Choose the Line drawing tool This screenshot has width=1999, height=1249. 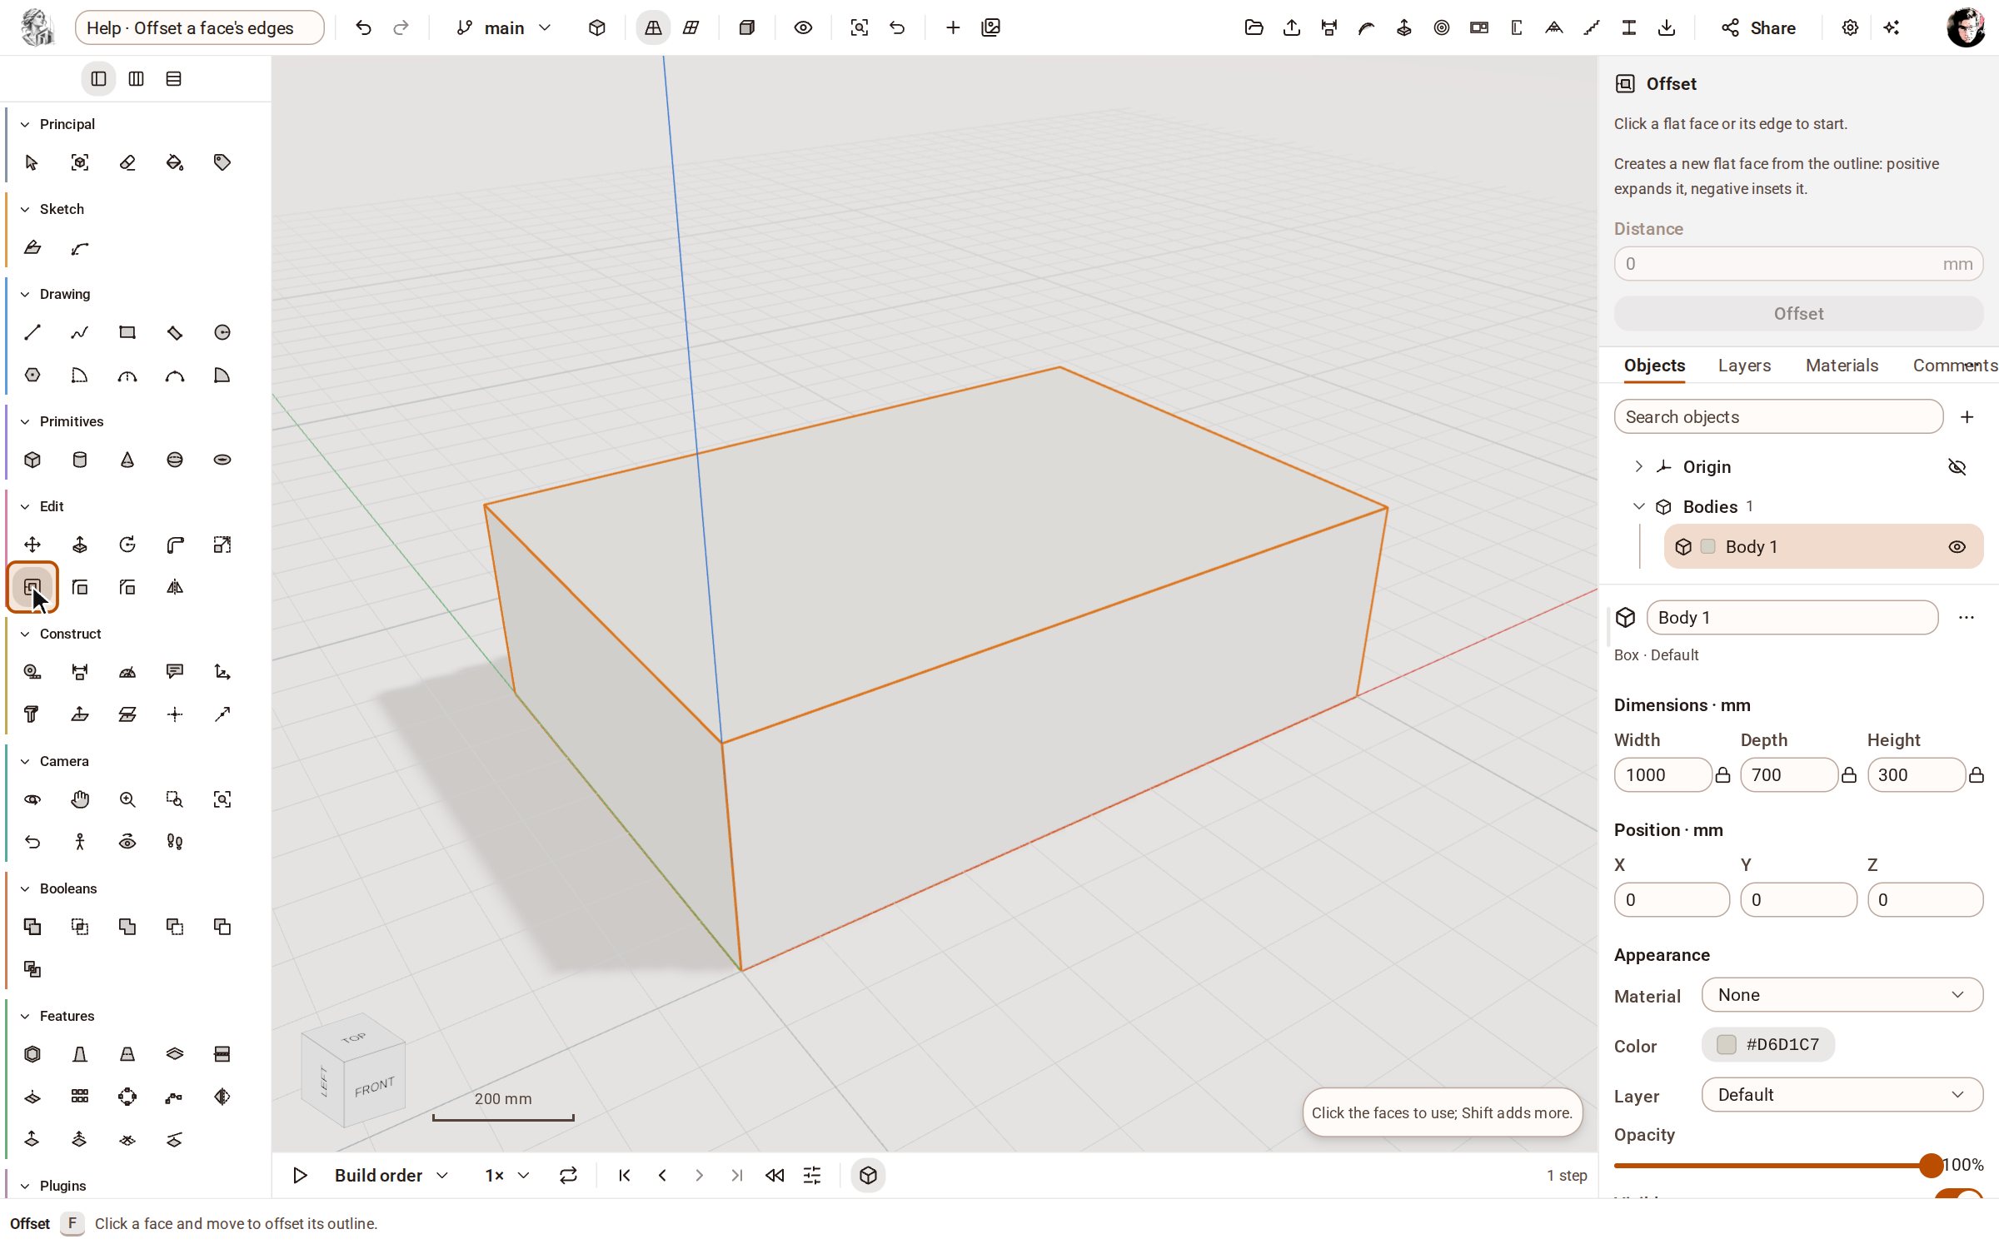(32, 332)
